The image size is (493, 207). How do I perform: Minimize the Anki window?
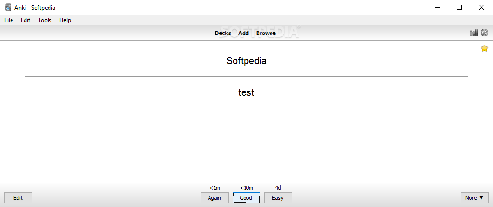438,7
